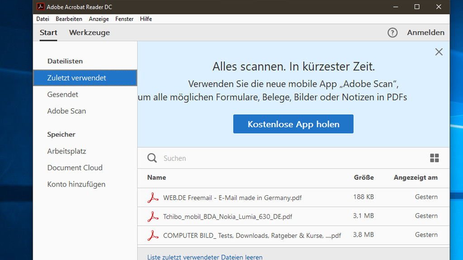The height and width of the screenshot is (260, 463).
Task: Click the Anmelden sign-in button
Action: (x=426, y=32)
